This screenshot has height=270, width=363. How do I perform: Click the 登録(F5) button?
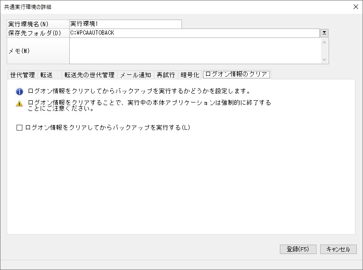(298, 249)
